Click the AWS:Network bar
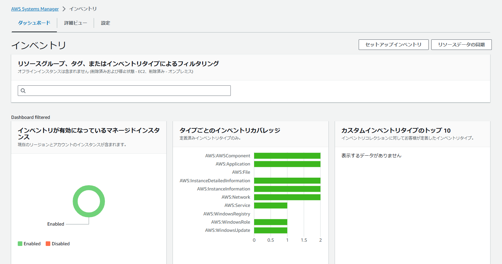 pos(287,197)
